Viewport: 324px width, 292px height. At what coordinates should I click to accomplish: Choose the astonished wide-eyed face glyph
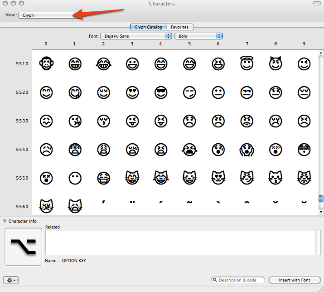pyautogui.click(x=276, y=150)
